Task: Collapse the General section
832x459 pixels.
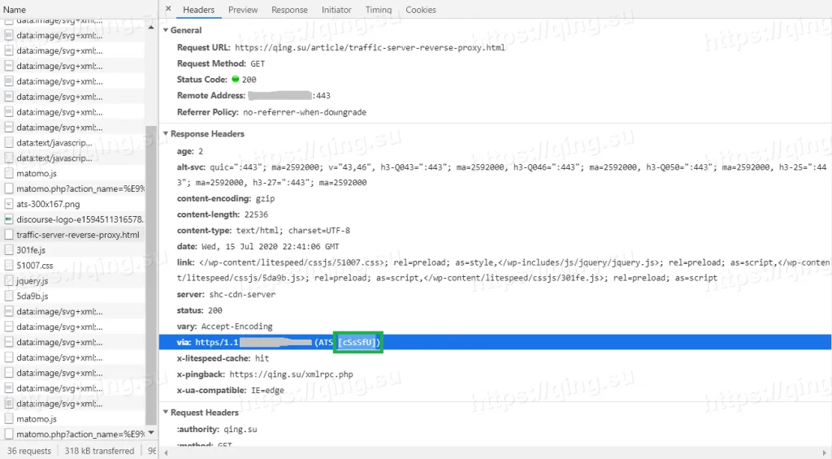Action: [x=165, y=30]
